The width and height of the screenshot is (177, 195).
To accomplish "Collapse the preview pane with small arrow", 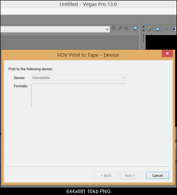I will tap(143, 30).
